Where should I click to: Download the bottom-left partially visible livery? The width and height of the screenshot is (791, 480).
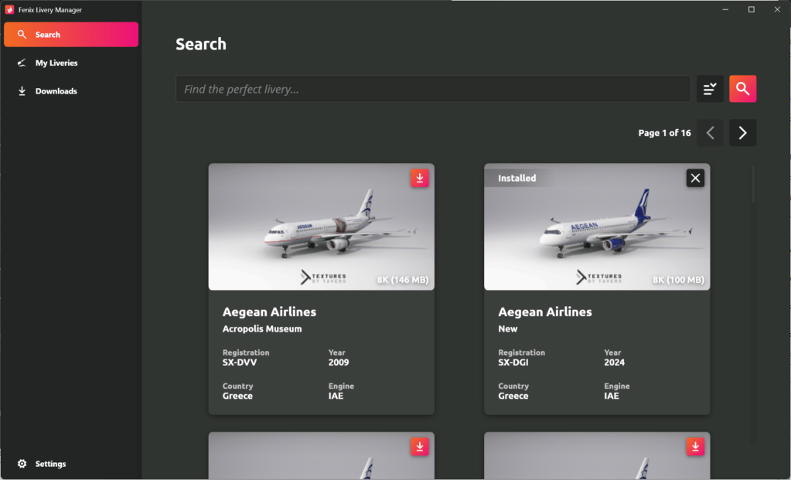click(x=419, y=447)
